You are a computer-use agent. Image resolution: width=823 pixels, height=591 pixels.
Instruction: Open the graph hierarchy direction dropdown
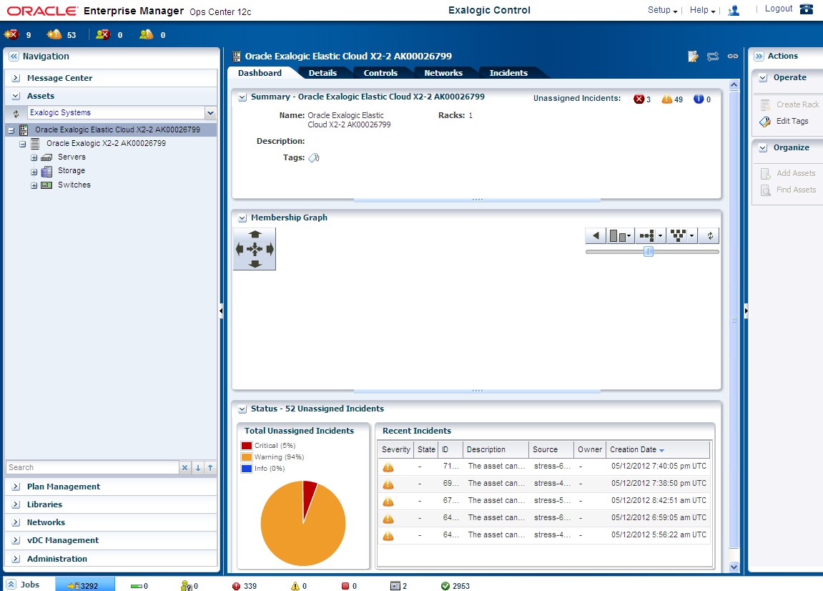coord(651,236)
